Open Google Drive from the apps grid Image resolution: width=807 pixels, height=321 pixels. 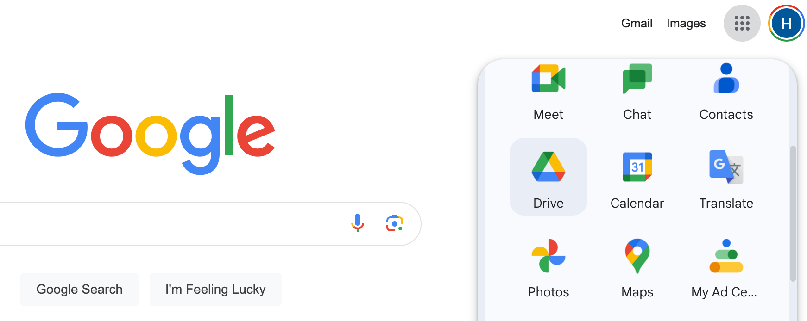click(548, 177)
